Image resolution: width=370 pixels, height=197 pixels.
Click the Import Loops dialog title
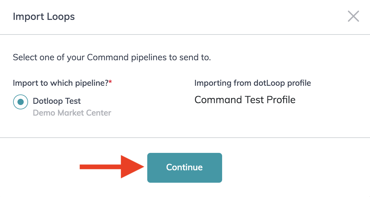point(43,16)
